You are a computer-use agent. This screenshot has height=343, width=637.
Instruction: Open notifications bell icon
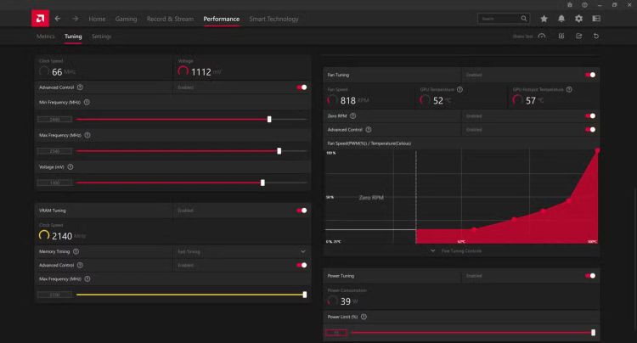[561, 19]
